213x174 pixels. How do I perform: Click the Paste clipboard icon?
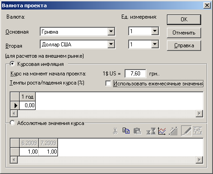(137, 131)
